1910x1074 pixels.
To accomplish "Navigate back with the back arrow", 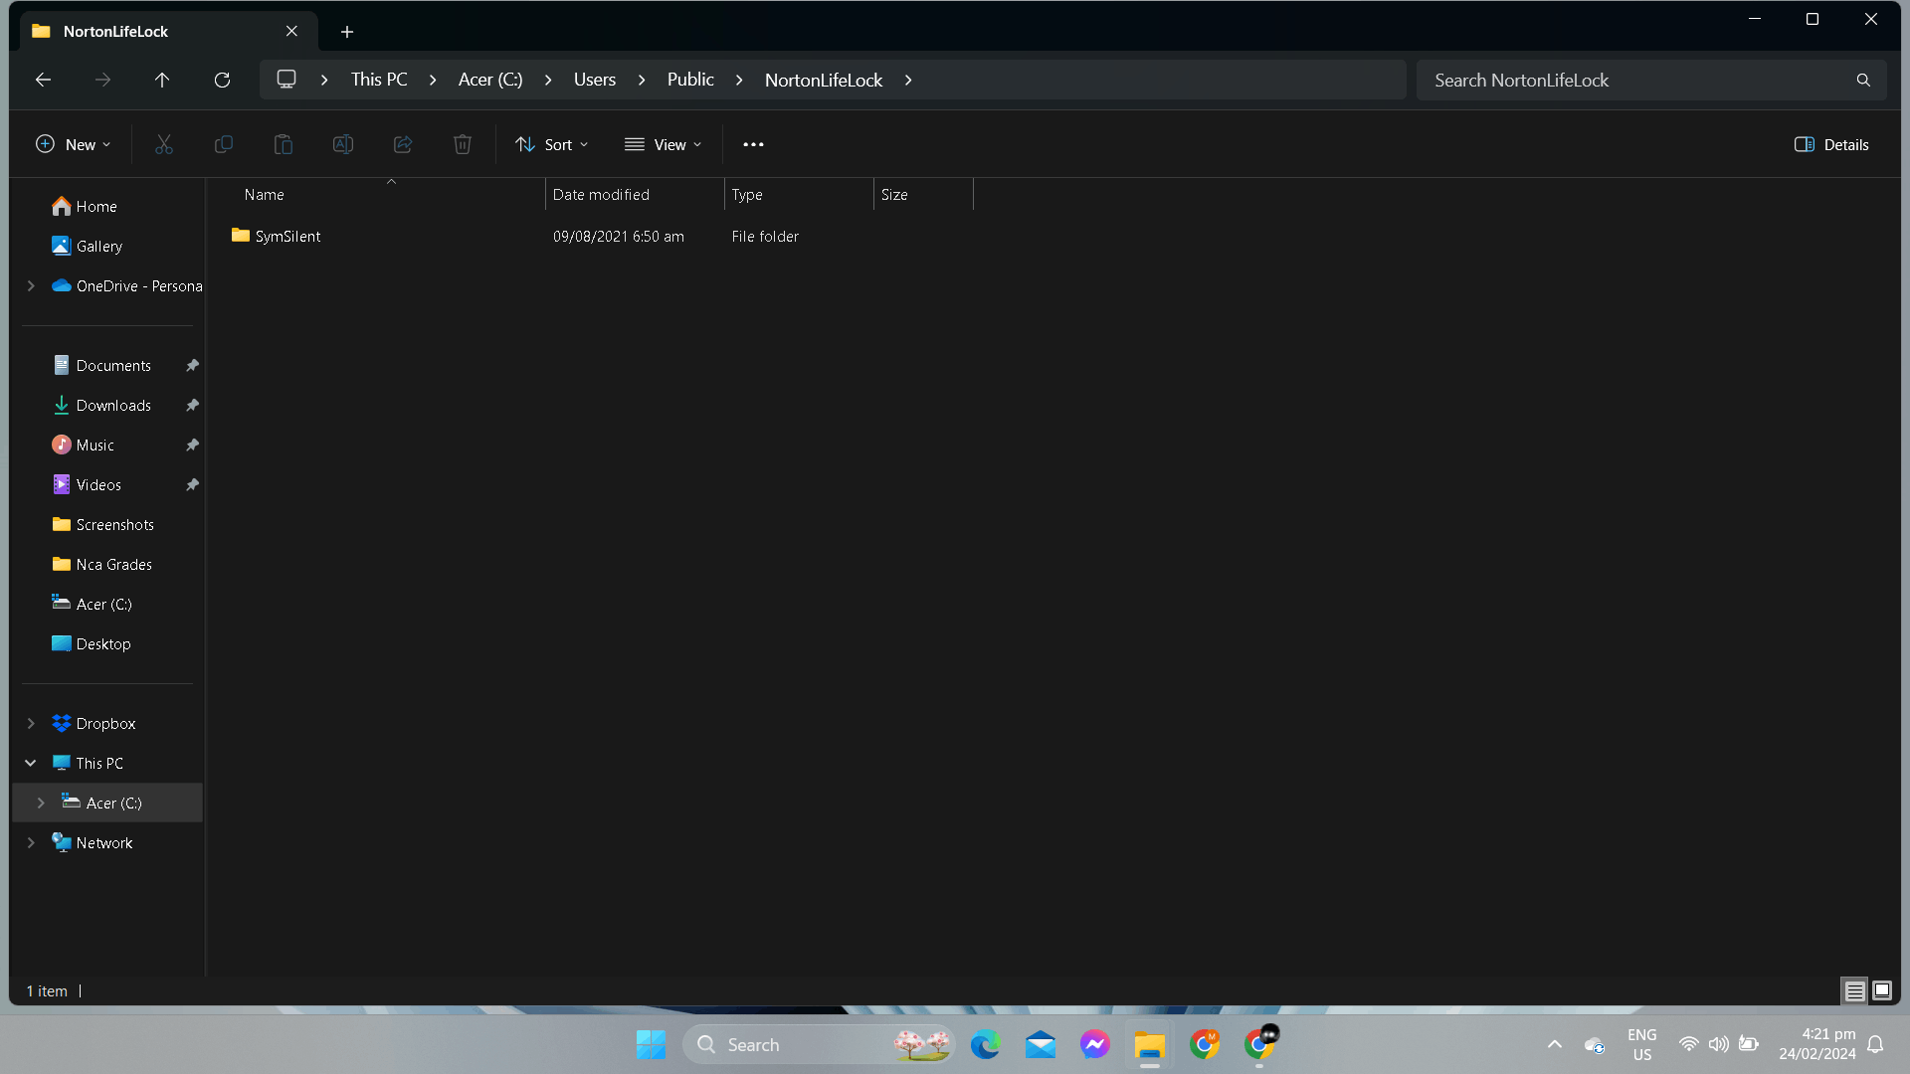I will tap(43, 80).
